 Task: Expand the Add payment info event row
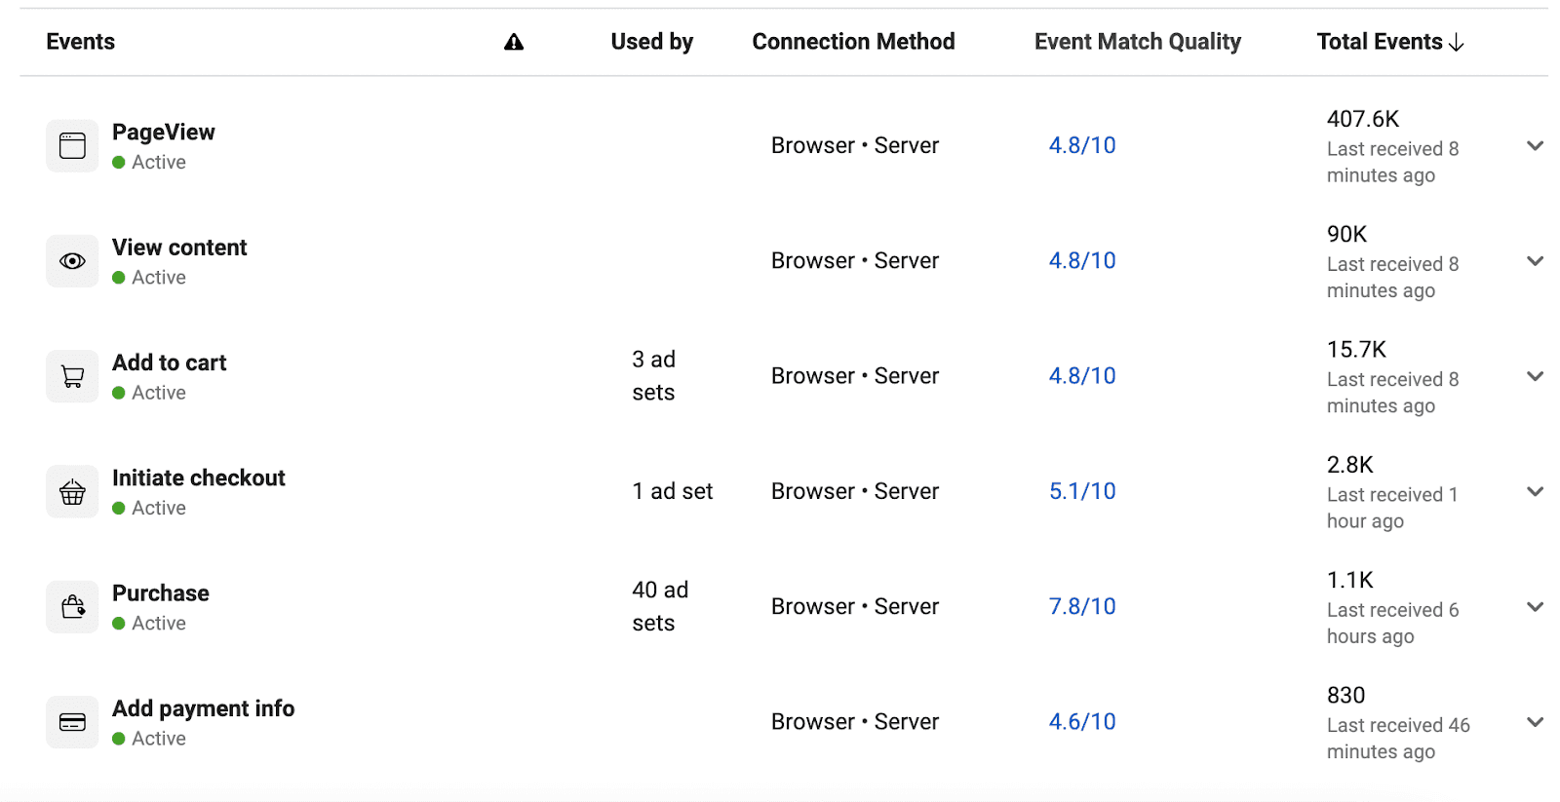tap(1535, 722)
